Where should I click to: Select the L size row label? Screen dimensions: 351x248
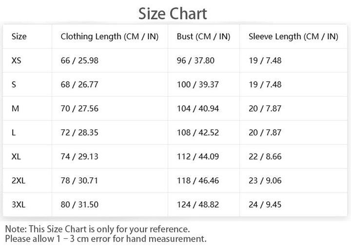[14, 133]
